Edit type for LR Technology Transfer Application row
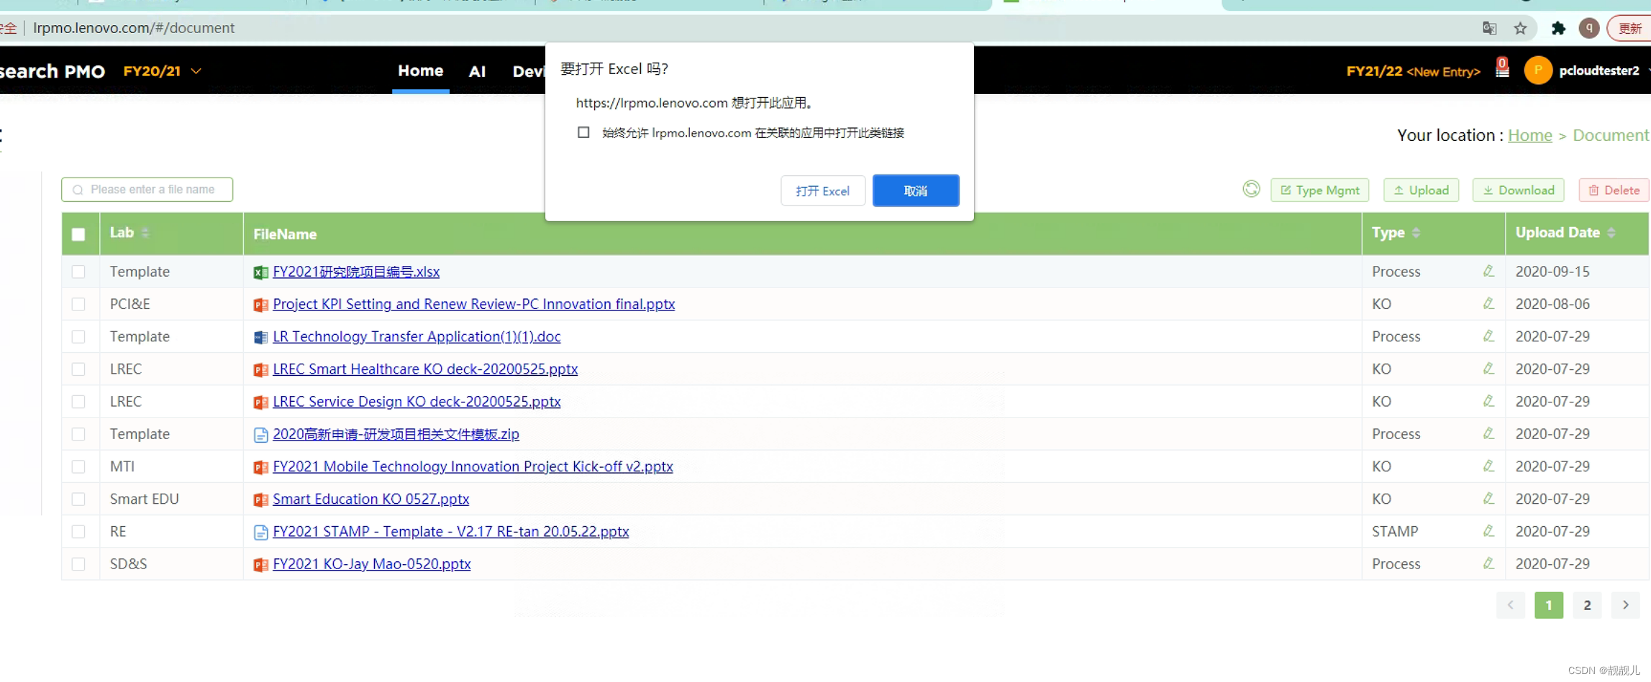Screen dimensions: 1651x682 pyautogui.click(x=1488, y=336)
